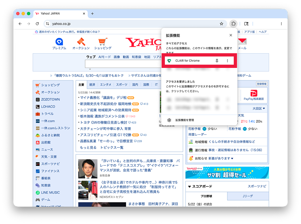
Task: Click もっと見る below headlines
Action: click(x=88, y=147)
